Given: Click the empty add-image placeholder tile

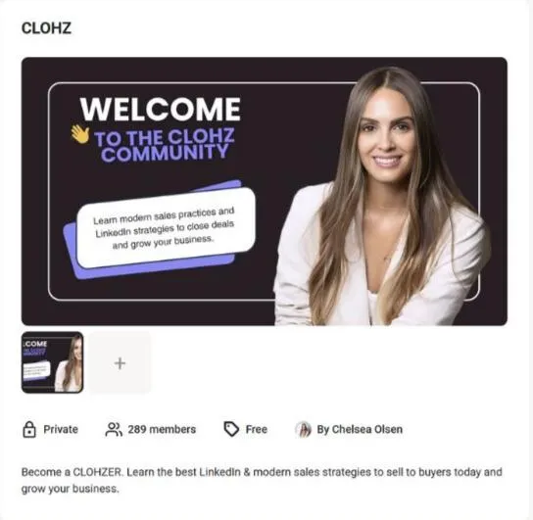Looking at the screenshot, I should point(120,362).
